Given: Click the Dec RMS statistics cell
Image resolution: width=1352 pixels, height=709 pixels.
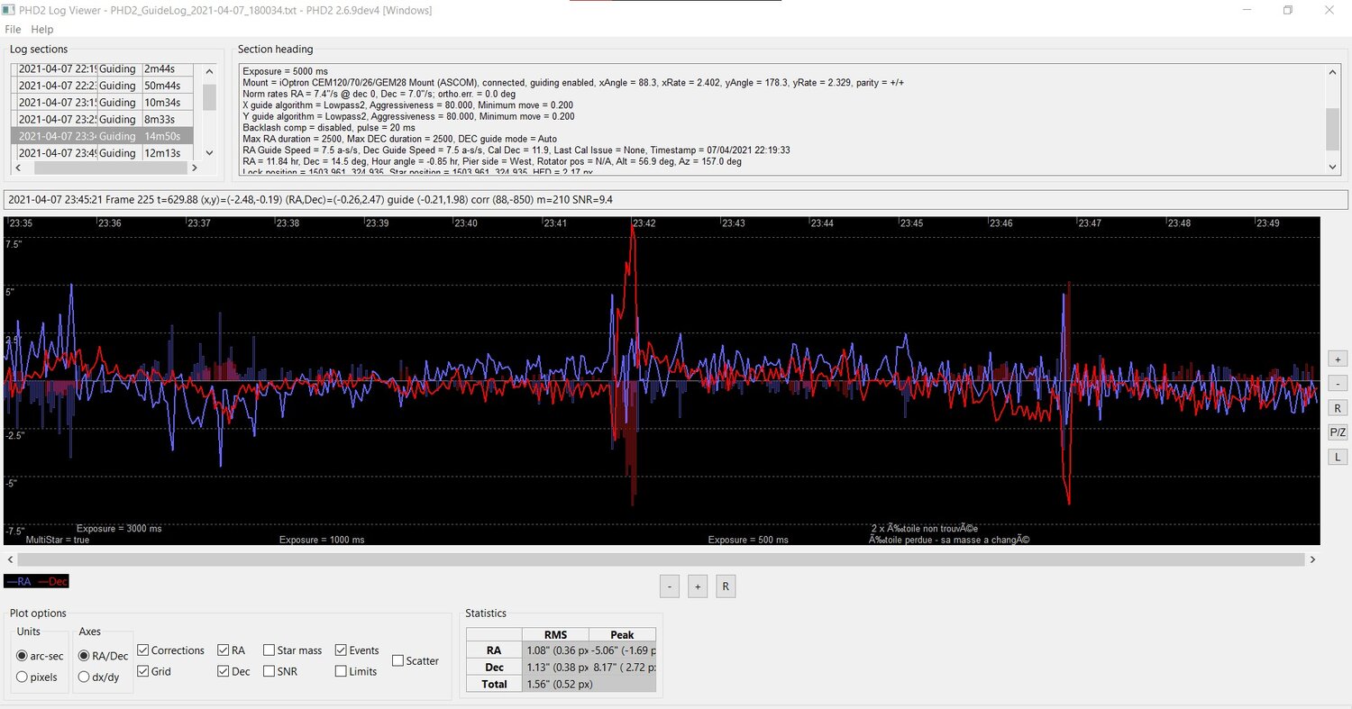Looking at the screenshot, I should [554, 668].
